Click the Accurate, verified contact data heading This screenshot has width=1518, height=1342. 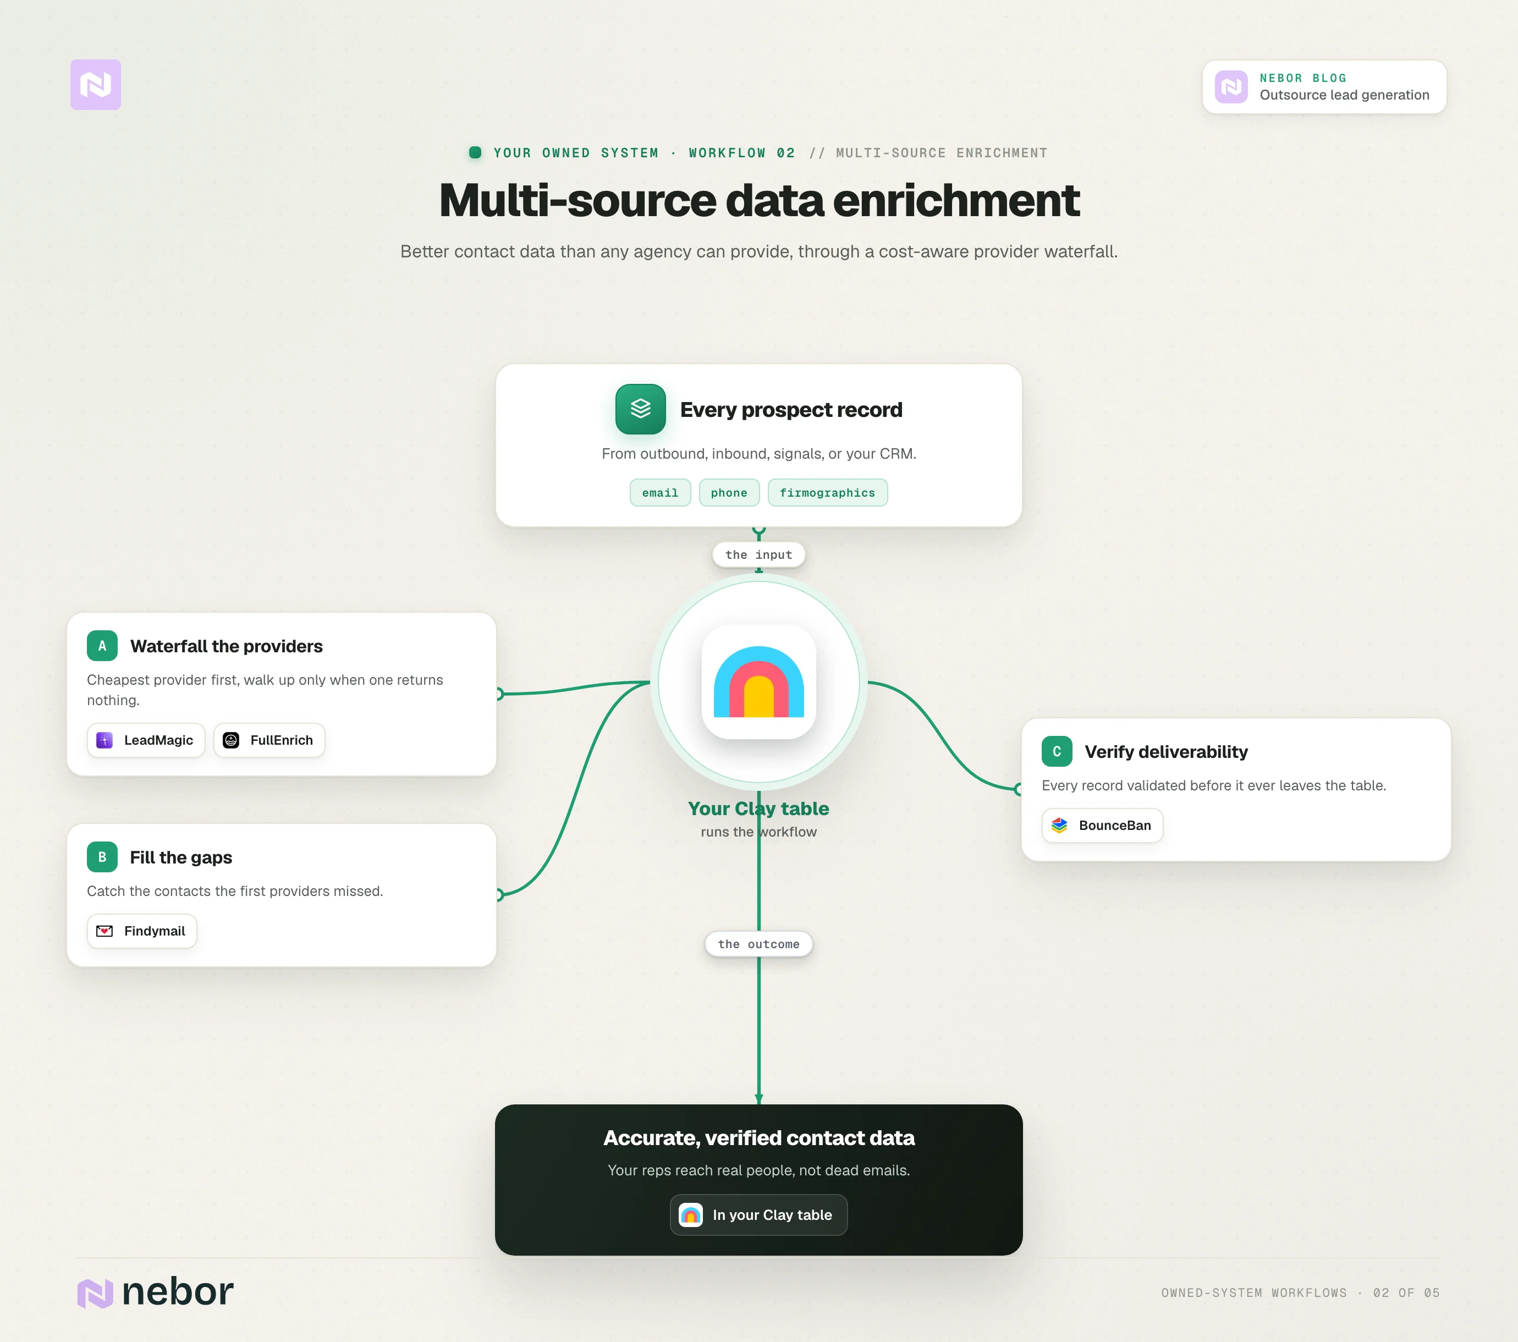[x=758, y=1137]
